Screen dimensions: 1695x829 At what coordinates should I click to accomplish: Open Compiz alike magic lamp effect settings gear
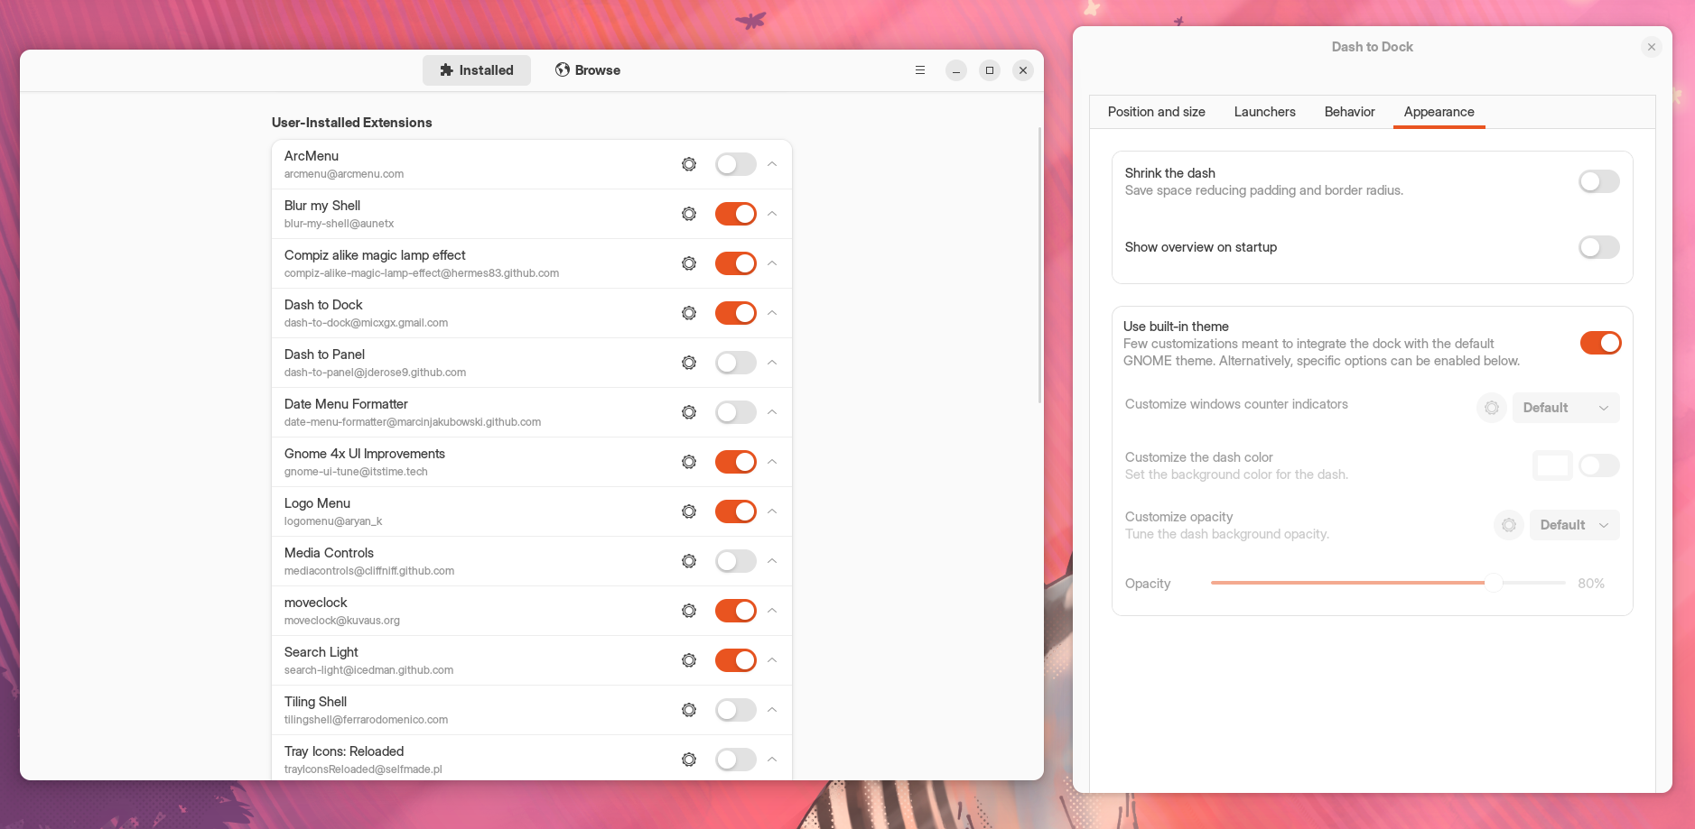tap(689, 263)
